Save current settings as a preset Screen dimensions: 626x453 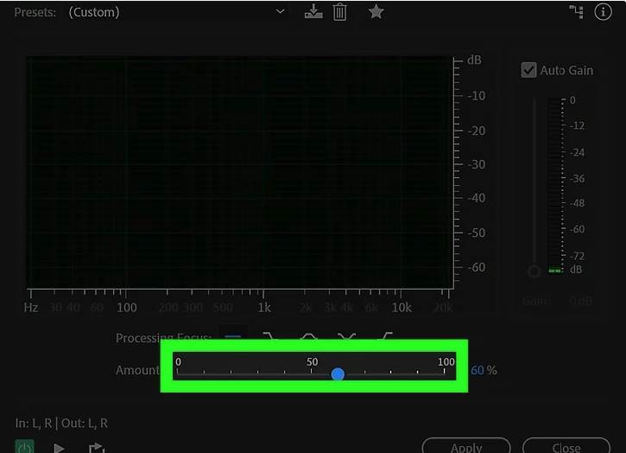pos(313,12)
